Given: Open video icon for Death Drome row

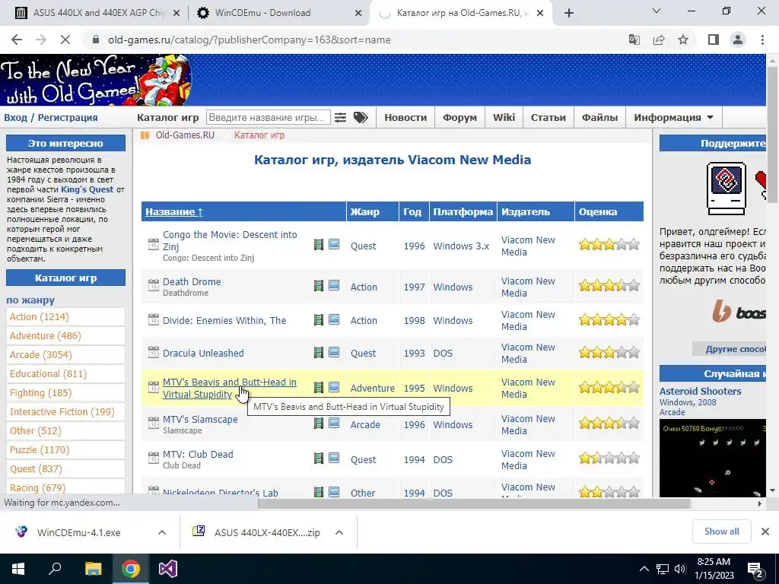Looking at the screenshot, I should [x=319, y=286].
